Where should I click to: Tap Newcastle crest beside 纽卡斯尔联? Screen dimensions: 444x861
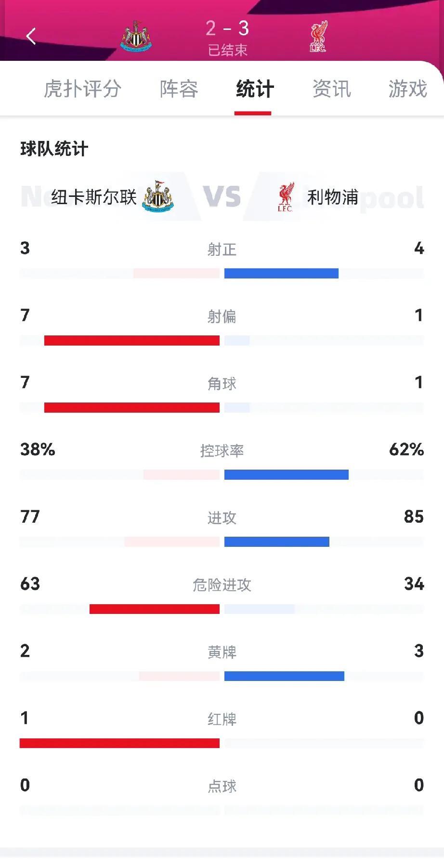(158, 197)
